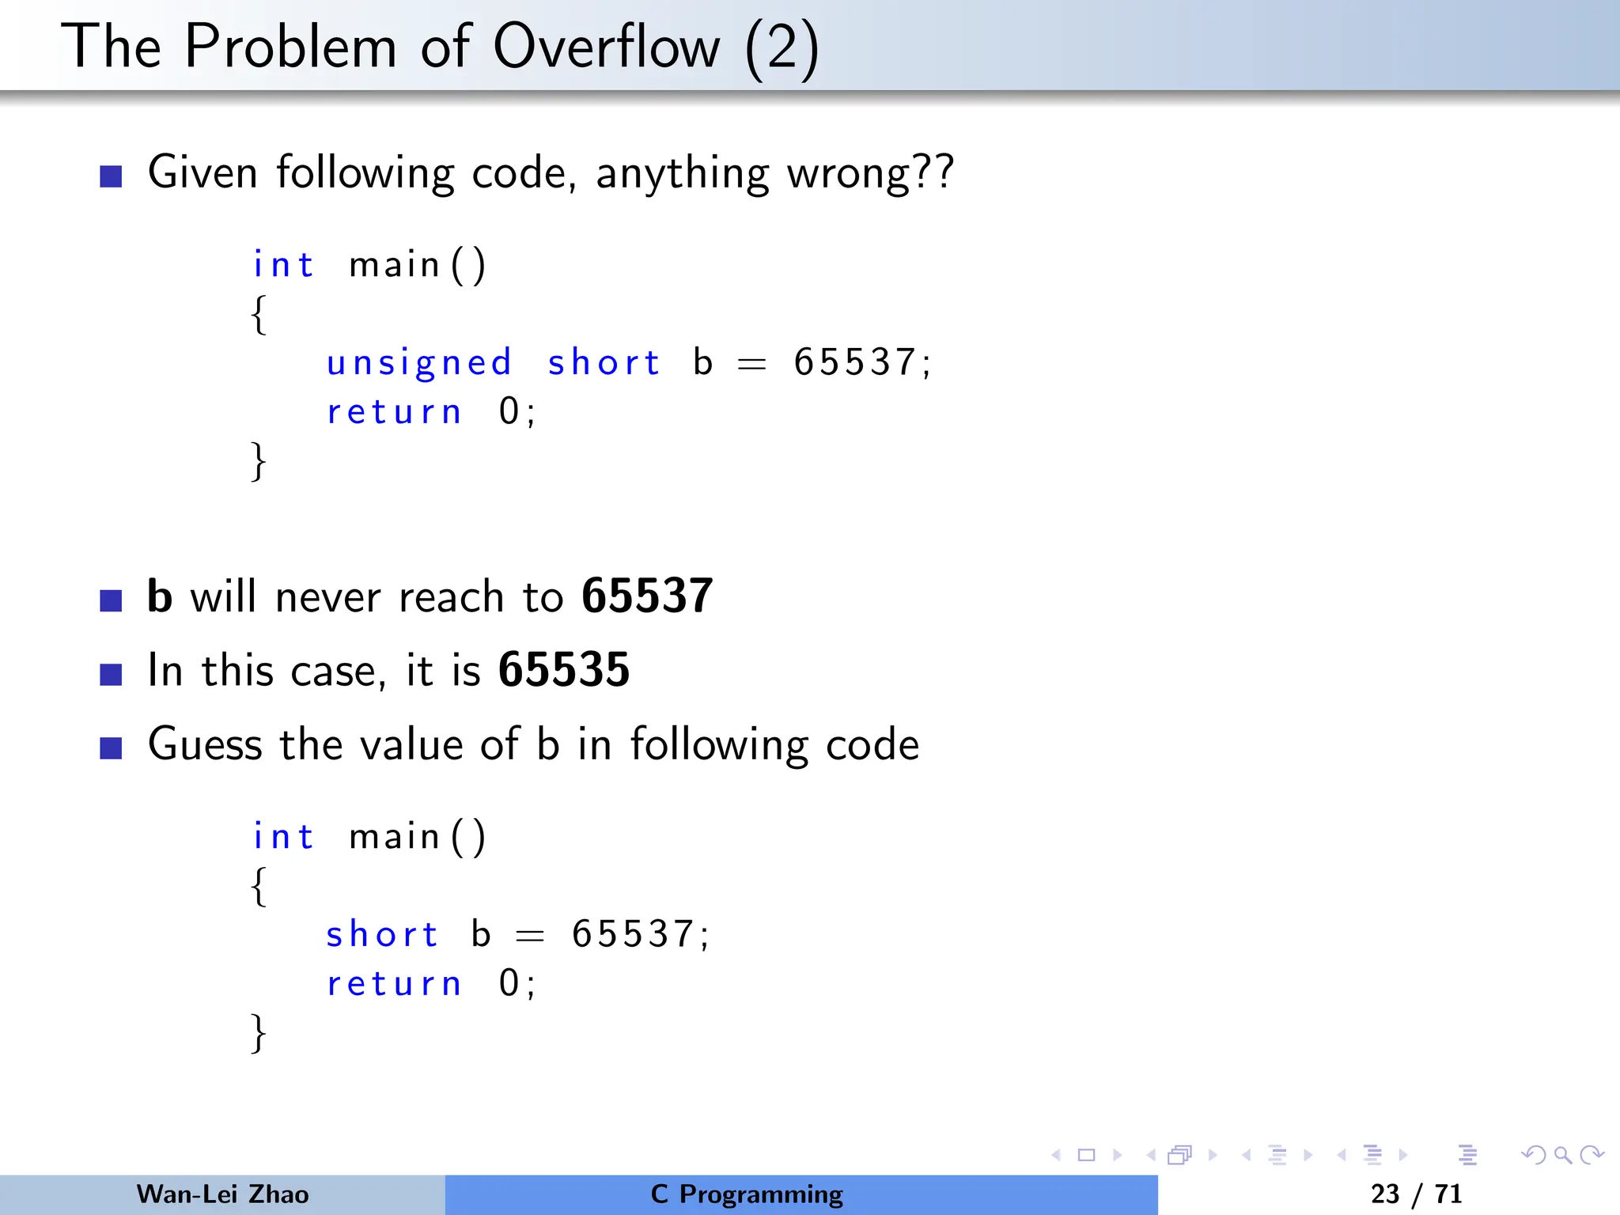Go to previous frame arrow

click(1151, 1156)
